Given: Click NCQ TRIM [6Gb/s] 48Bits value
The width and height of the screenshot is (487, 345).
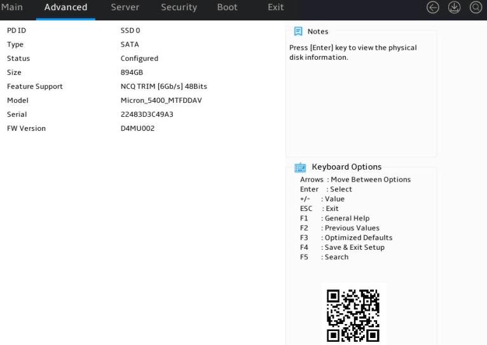Looking at the screenshot, I should pyautogui.click(x=163, y=86).
